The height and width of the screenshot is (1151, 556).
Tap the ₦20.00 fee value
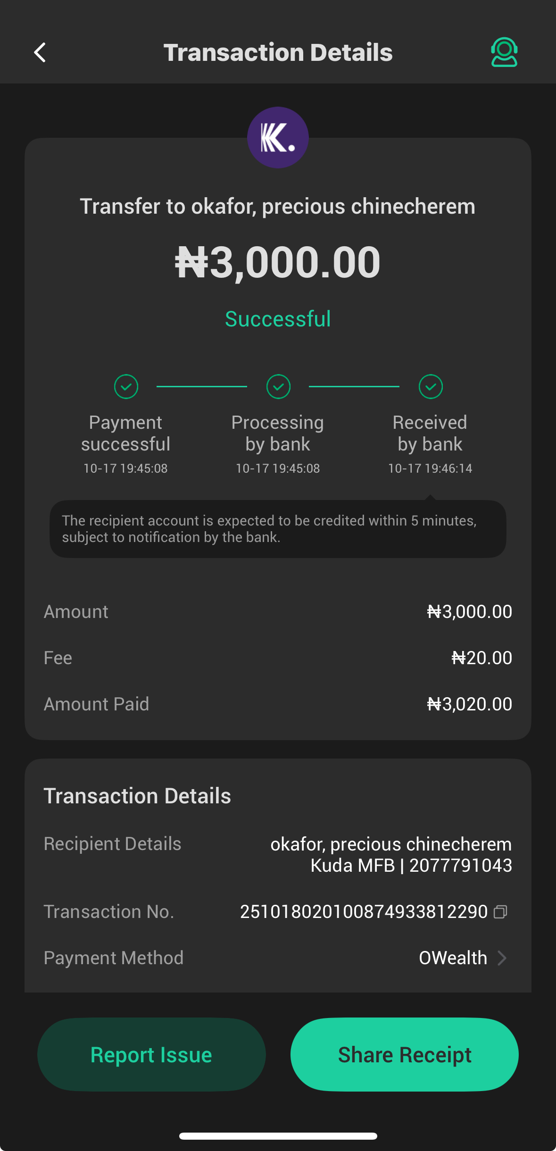(x=481, y=658)
